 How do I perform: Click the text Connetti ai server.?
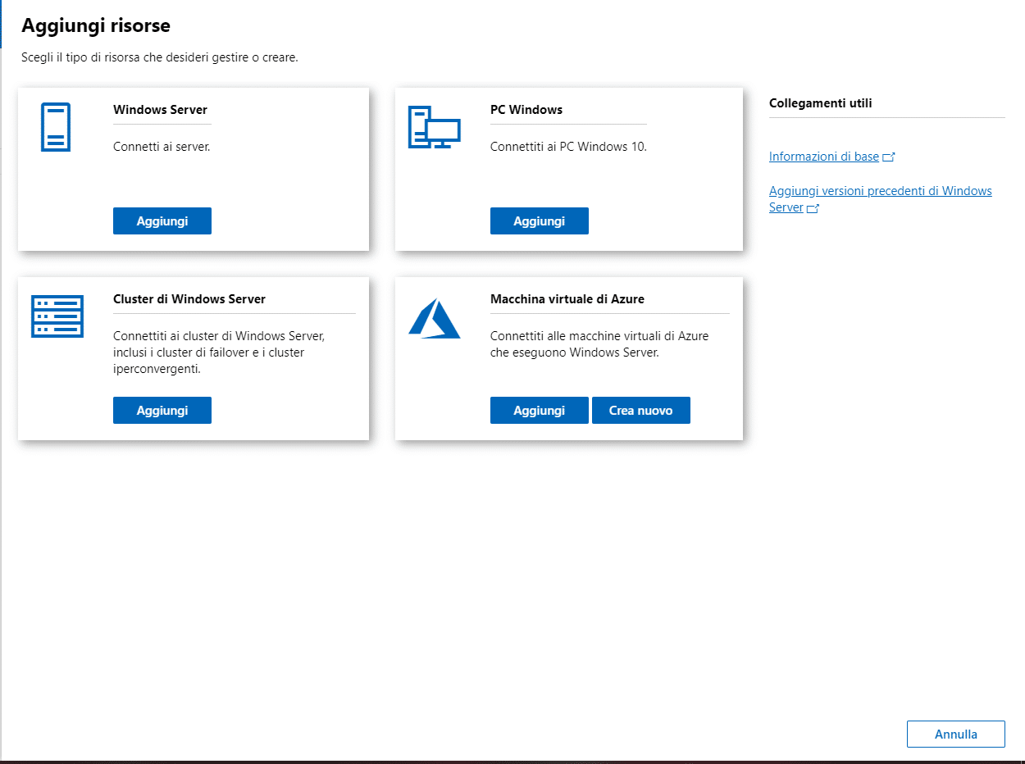tap(162, 147)
